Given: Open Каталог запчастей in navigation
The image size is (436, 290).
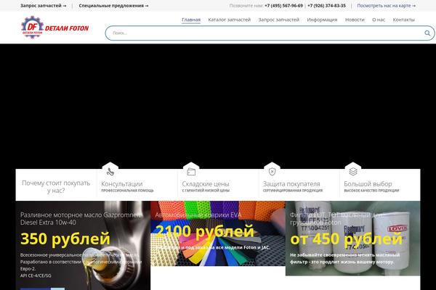Looking at the screenshot, I should tap(230, 20).
